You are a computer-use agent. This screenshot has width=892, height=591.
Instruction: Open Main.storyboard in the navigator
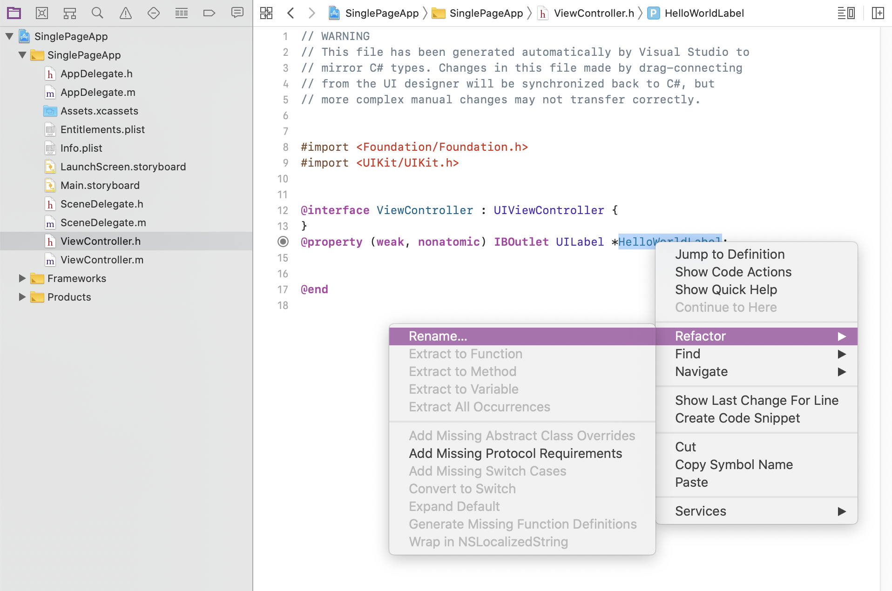pos(100,185)
